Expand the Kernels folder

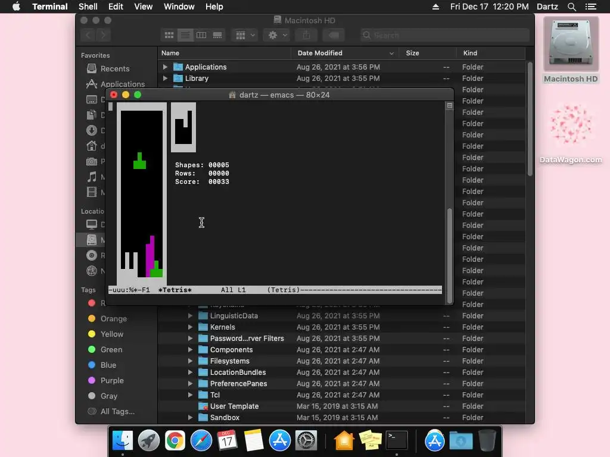click(190, 327)
